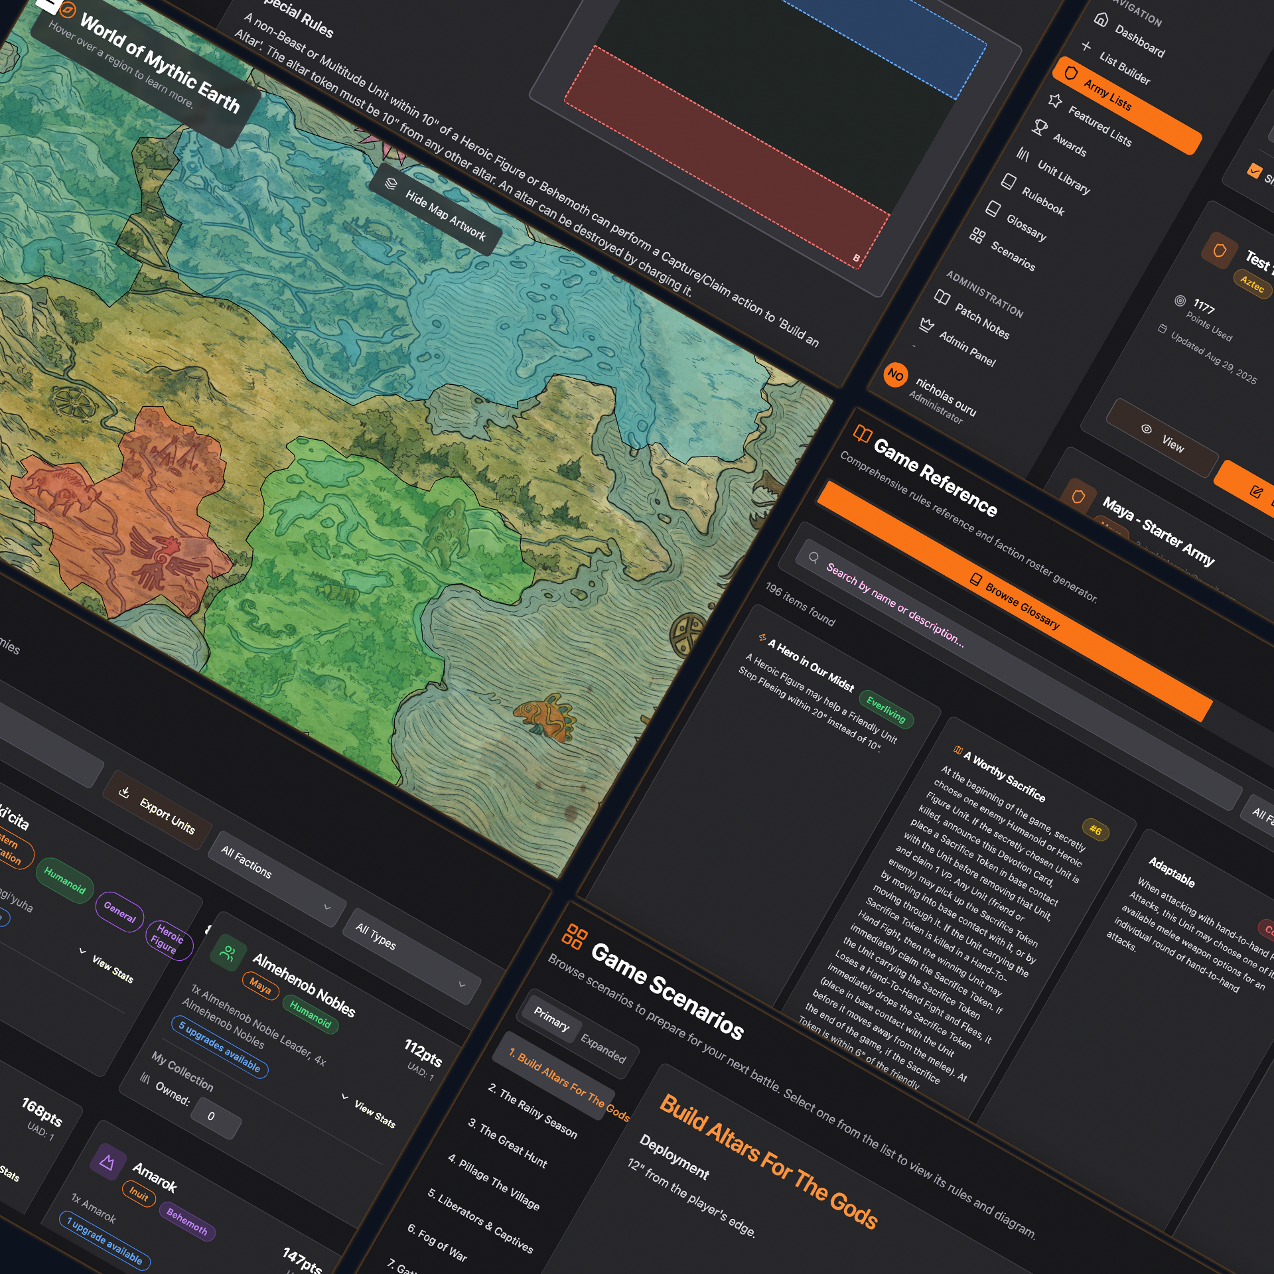Click the Unit Library books icon
Image resolution: width=1274 pixels, height=1274 pixels.
pos(1024,155)
